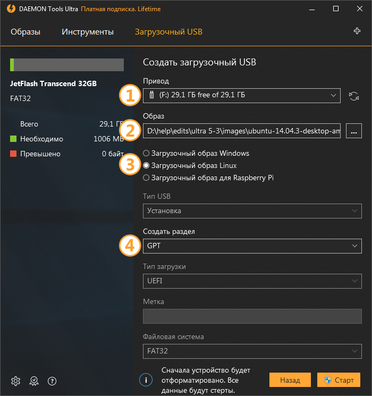Switch to the Инструменты tab
Image resolution: width=372 pixels, height=396 pixels.
click(88, 32)
